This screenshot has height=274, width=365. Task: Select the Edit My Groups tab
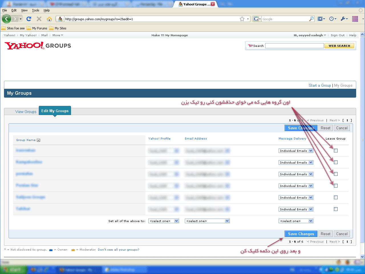tap(55, 111)
